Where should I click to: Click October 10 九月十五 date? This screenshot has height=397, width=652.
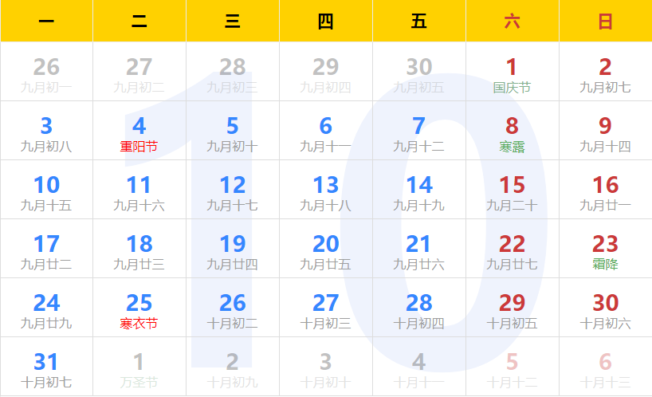pyautogui.click(x=46, y=191)
